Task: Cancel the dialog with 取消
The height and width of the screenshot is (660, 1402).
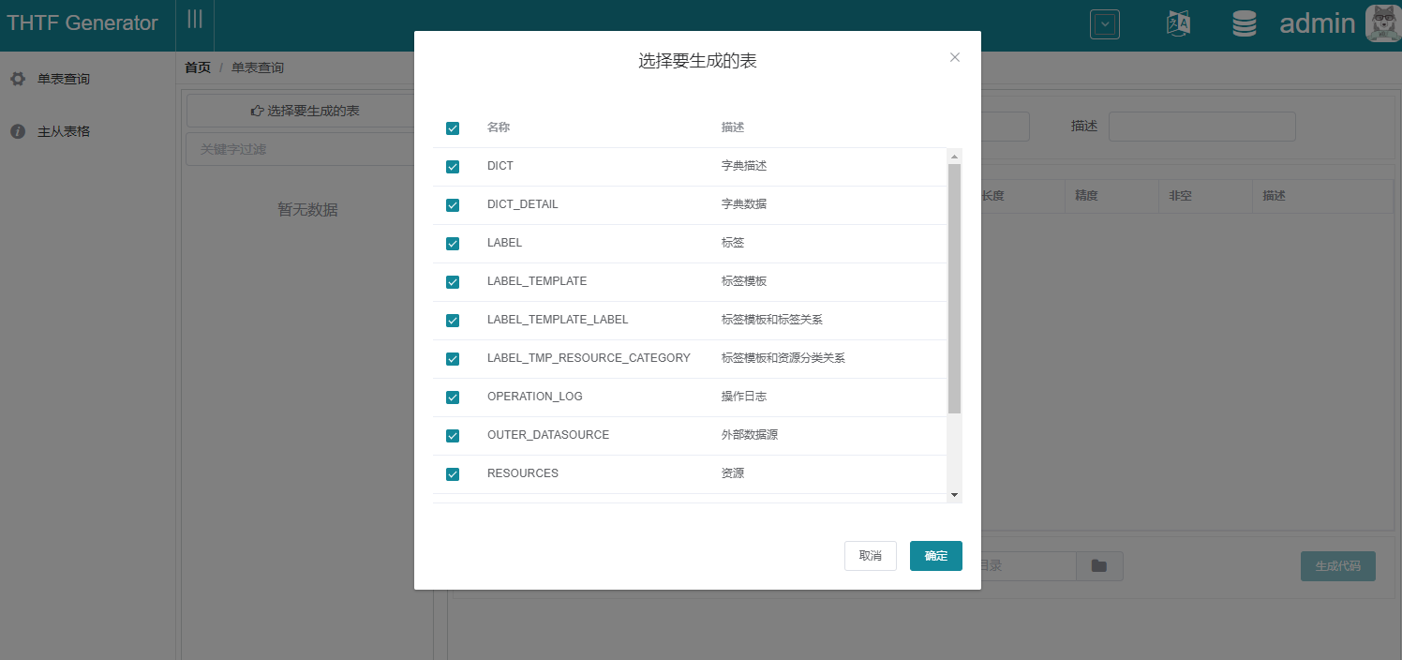Action: coord(870,555)
